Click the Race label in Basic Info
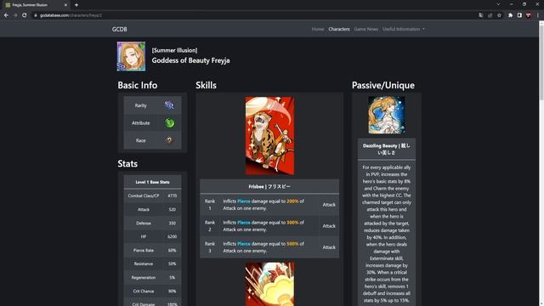 point(140,140)
